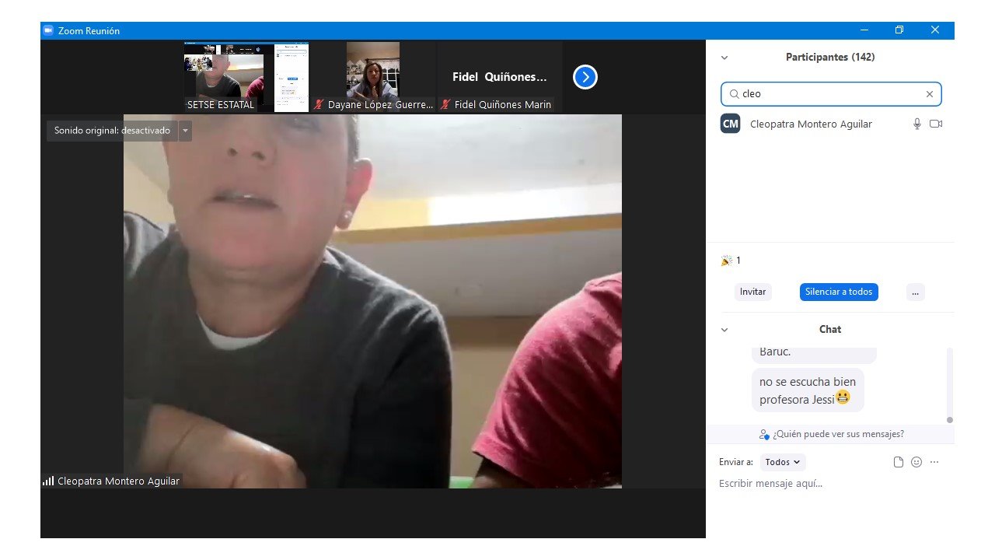
Task: Open more chat options ellipsis
Action: click(x=934, y=462)
